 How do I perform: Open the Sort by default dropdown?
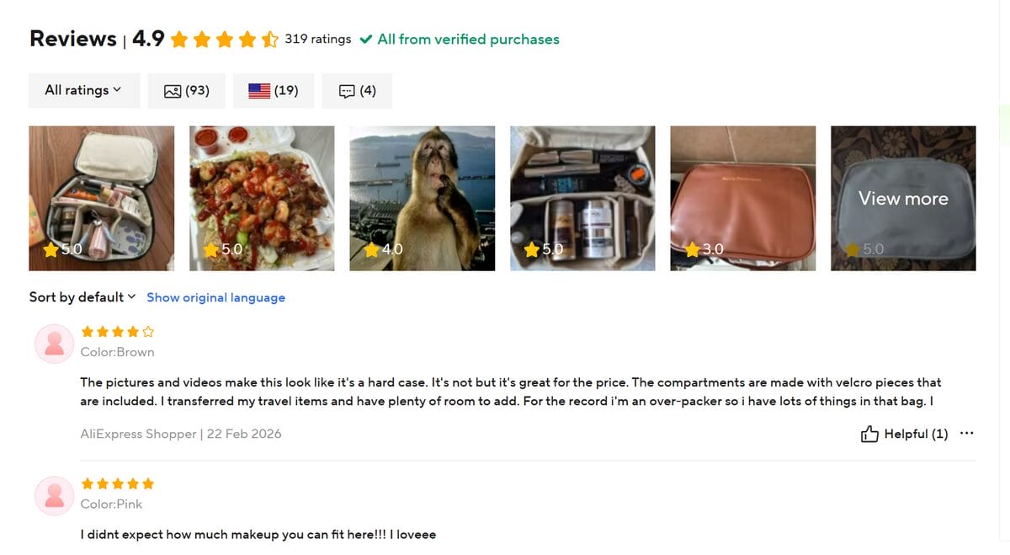81,296
